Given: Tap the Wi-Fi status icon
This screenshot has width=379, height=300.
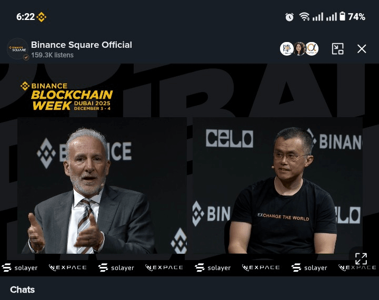Looking at the screenshot, I should (304, 17).
